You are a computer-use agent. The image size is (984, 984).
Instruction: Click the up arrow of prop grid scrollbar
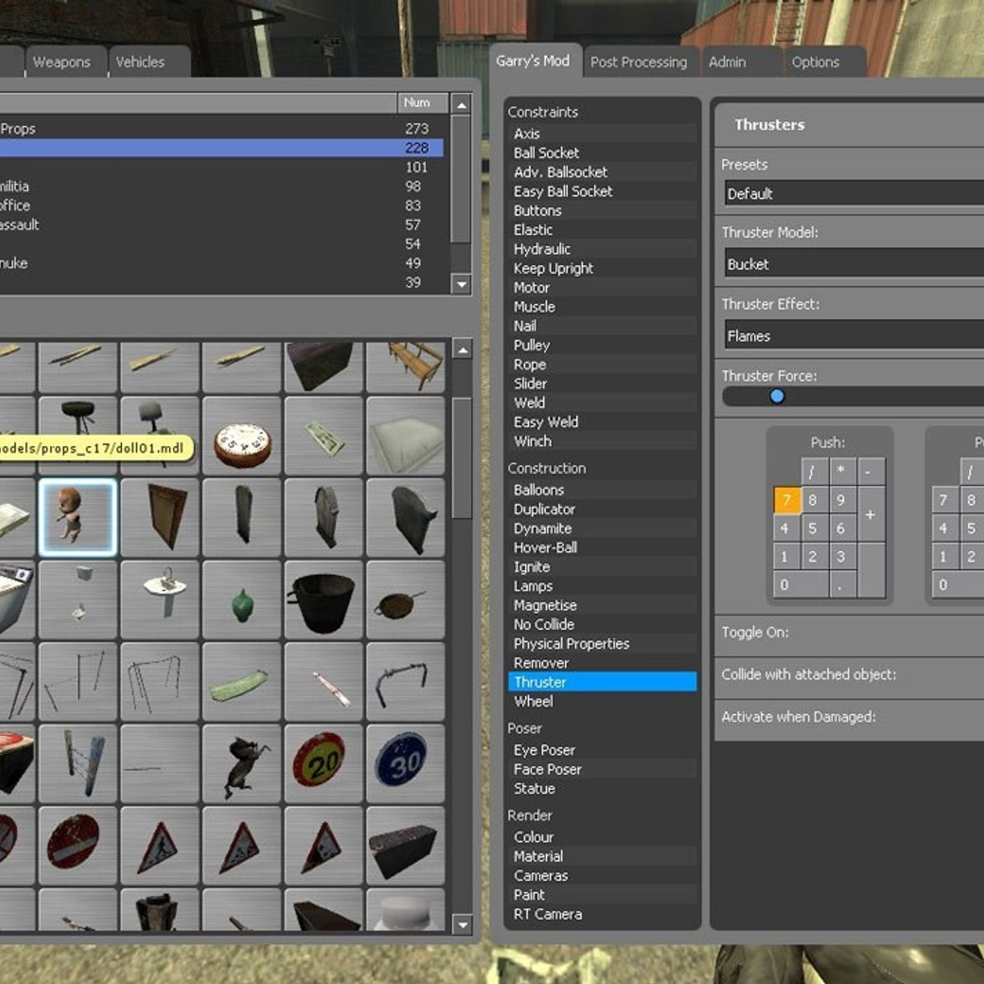[462, 350]
